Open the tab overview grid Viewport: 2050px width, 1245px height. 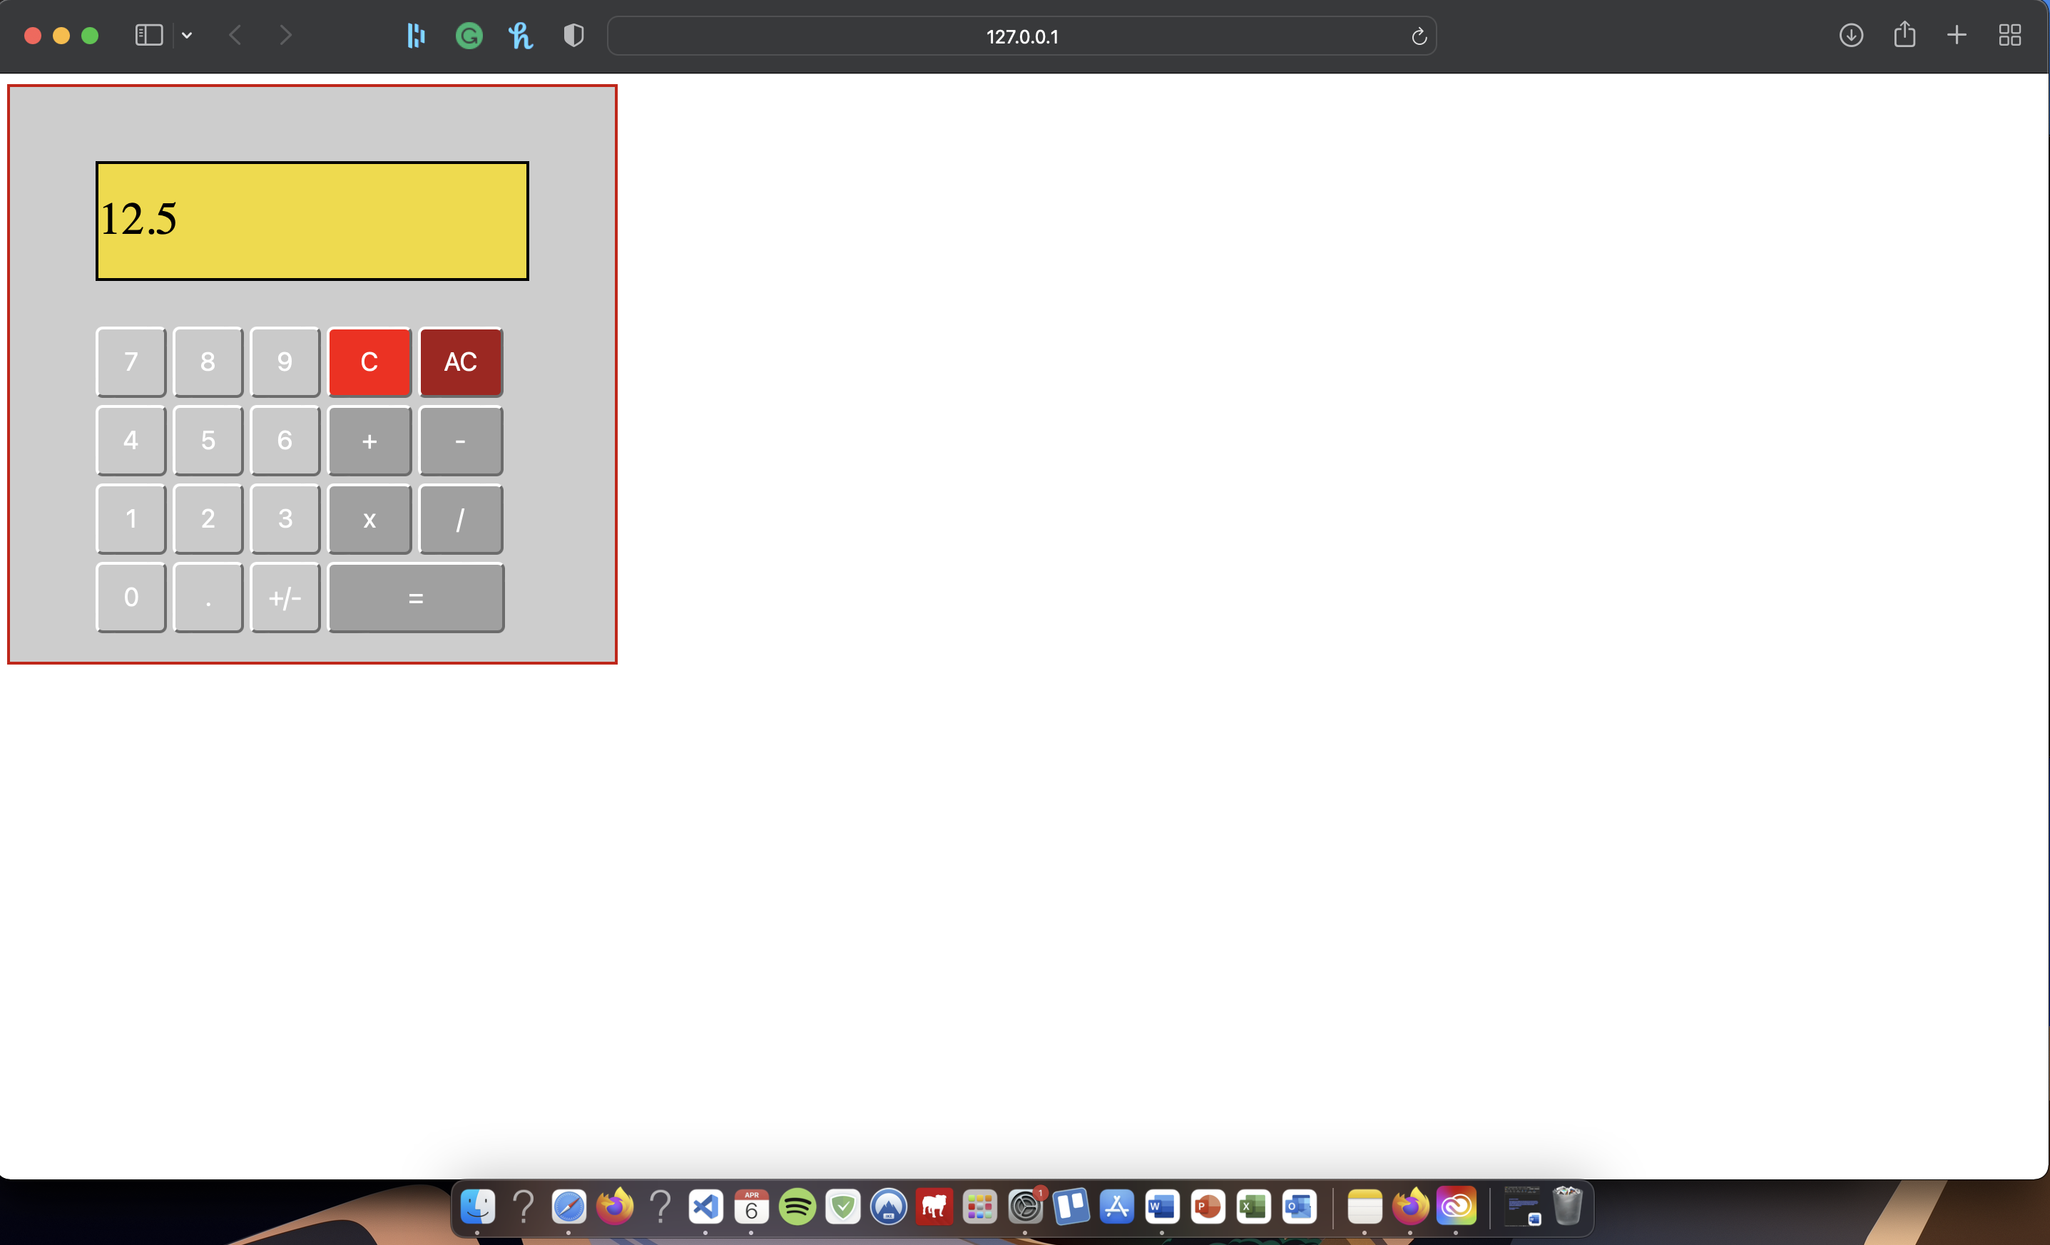[2011, 36]
